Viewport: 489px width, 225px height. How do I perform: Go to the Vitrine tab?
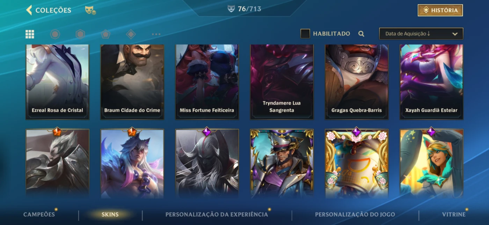[454, 214]
